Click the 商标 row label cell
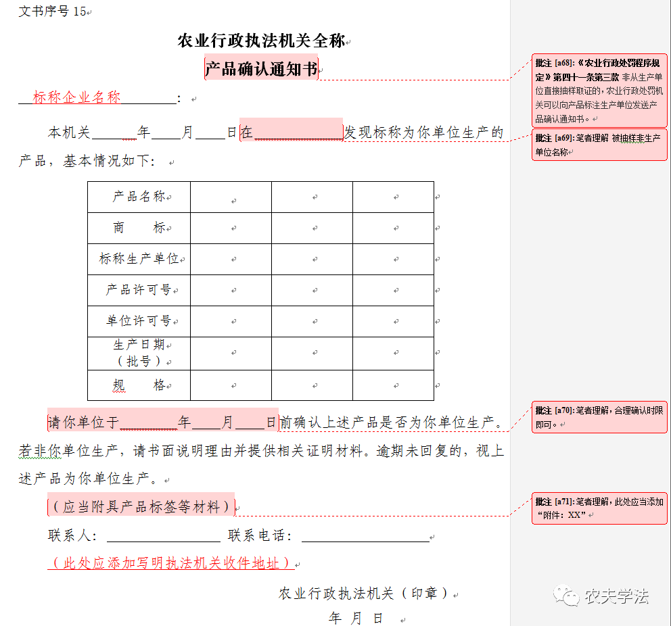Image resolution: width=671 pixels, height=626 pixels. click(x=139, y=228)
